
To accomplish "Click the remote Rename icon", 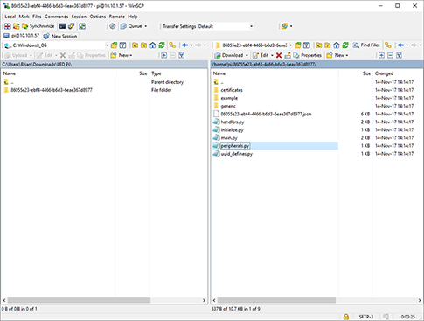I will [288, 55].
